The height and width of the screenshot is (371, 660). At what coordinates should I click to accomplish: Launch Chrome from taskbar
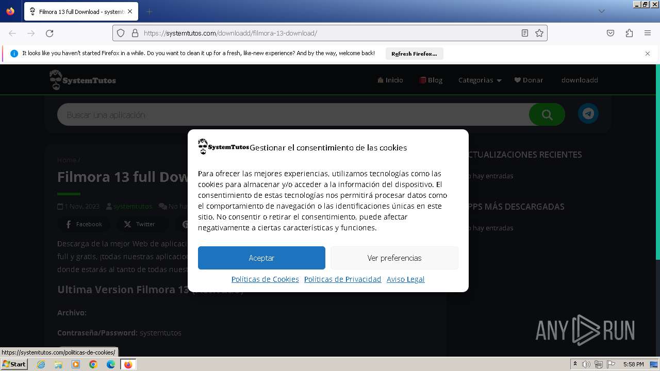click(x=93, y=364)
